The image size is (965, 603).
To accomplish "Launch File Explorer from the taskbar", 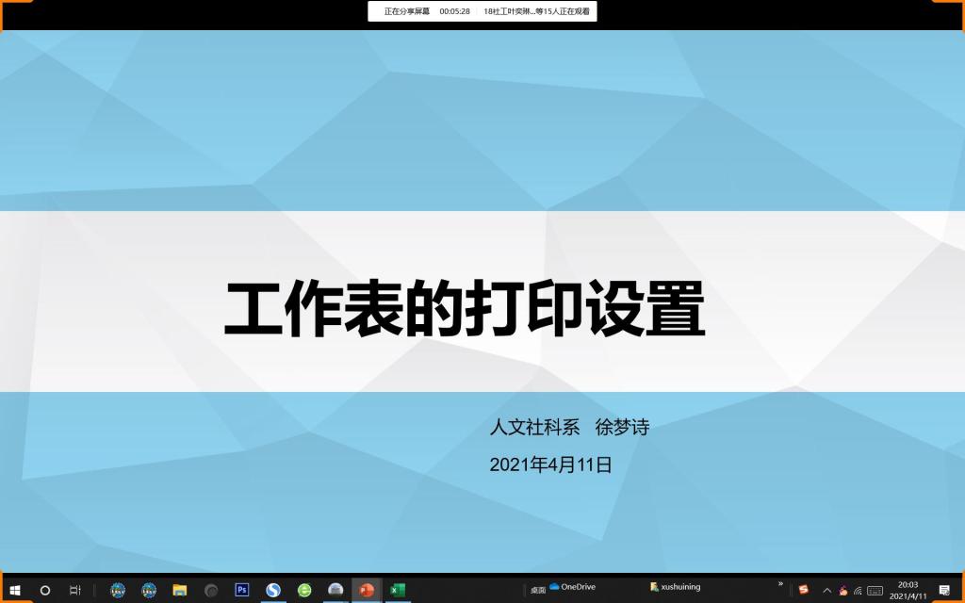I will click(x=179, y=590).
